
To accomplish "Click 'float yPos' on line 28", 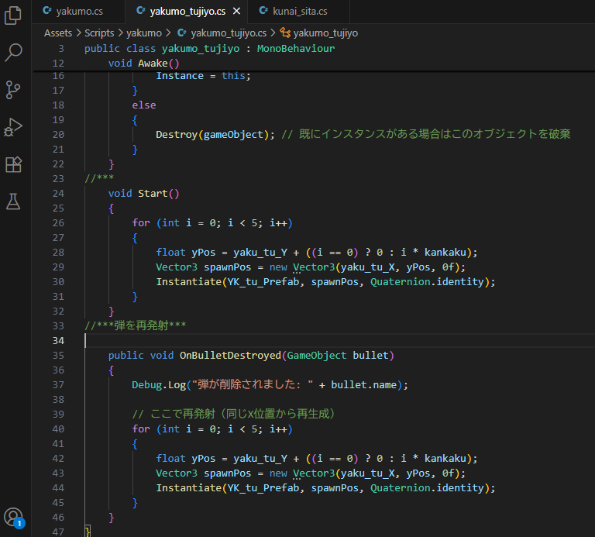I will click(x=186, y=253).
